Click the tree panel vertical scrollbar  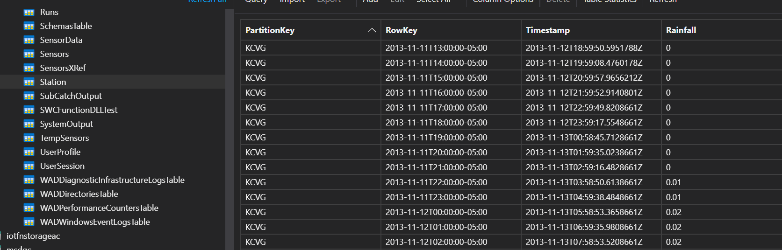click(x=229, y=129)
